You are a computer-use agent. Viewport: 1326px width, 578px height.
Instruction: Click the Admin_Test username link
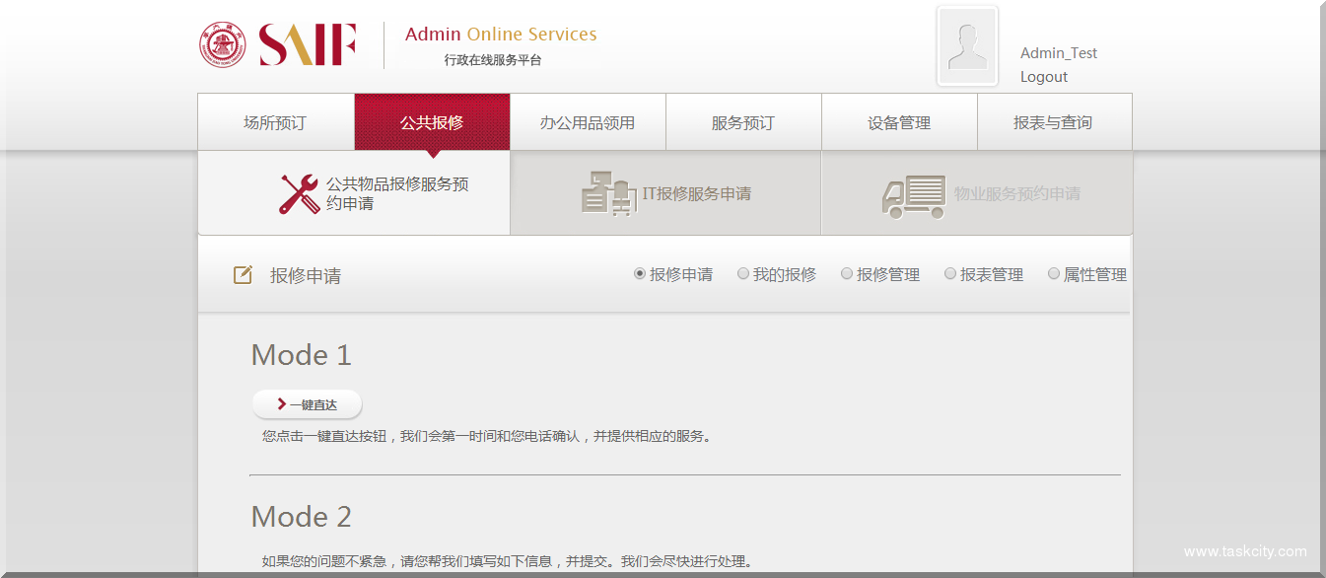click(x=1058, y=53)
